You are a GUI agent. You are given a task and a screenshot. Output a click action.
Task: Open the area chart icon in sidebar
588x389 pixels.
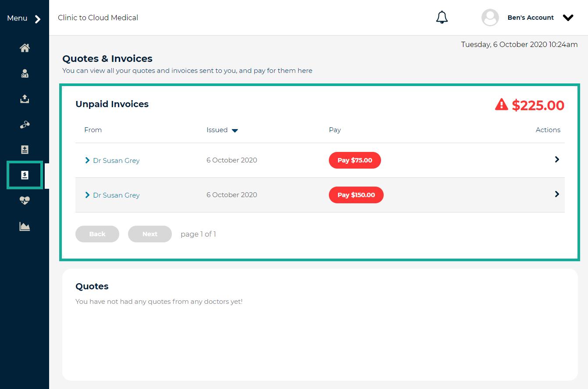pyautogui.click(x=25, y=226)
